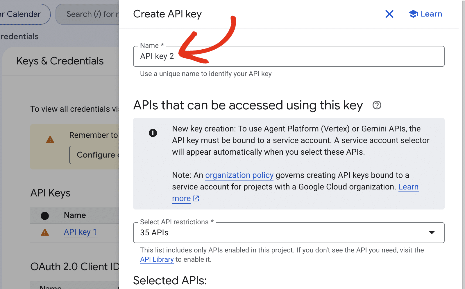The height and width of the screenshot is (289, 465).
Task: Close the Create API key panel
Action: 389,14
